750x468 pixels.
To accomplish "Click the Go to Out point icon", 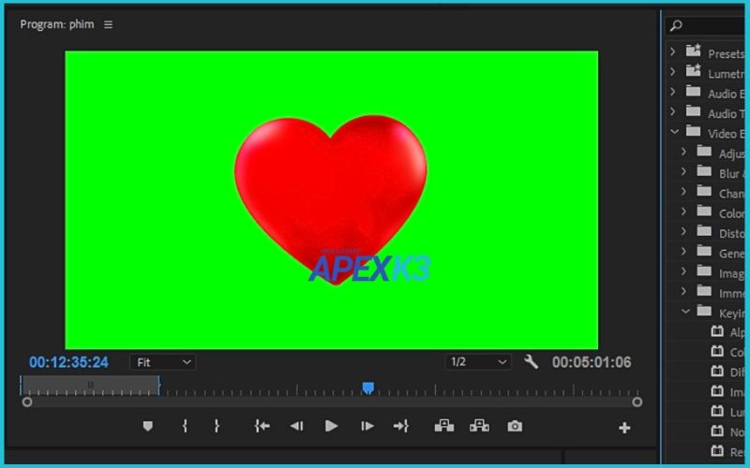I will (401, 426).
